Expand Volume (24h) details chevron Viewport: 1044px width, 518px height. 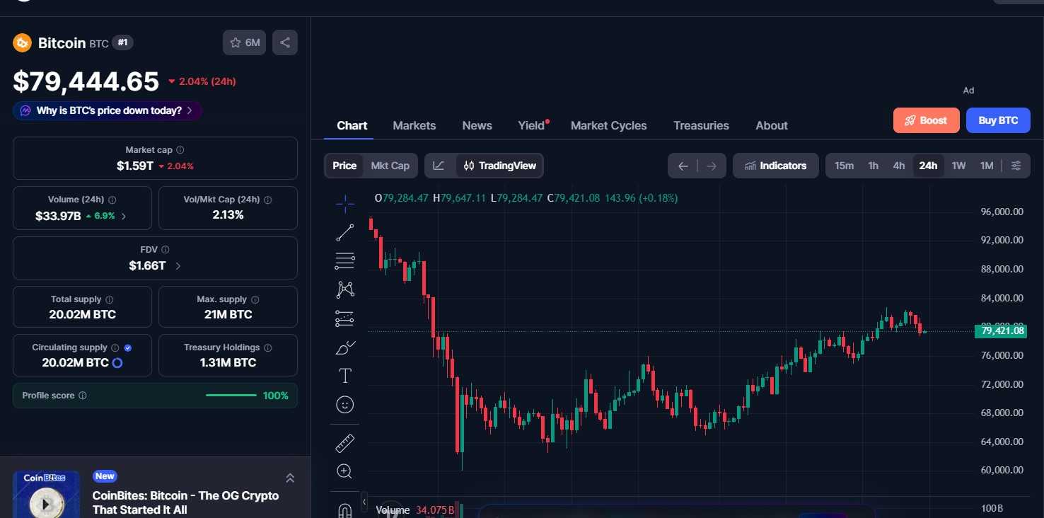click(x=124, y=216)
